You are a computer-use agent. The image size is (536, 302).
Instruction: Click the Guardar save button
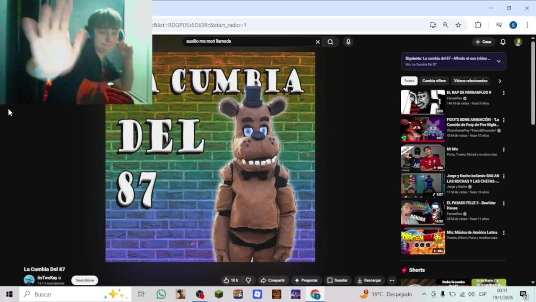coord(338,280)
